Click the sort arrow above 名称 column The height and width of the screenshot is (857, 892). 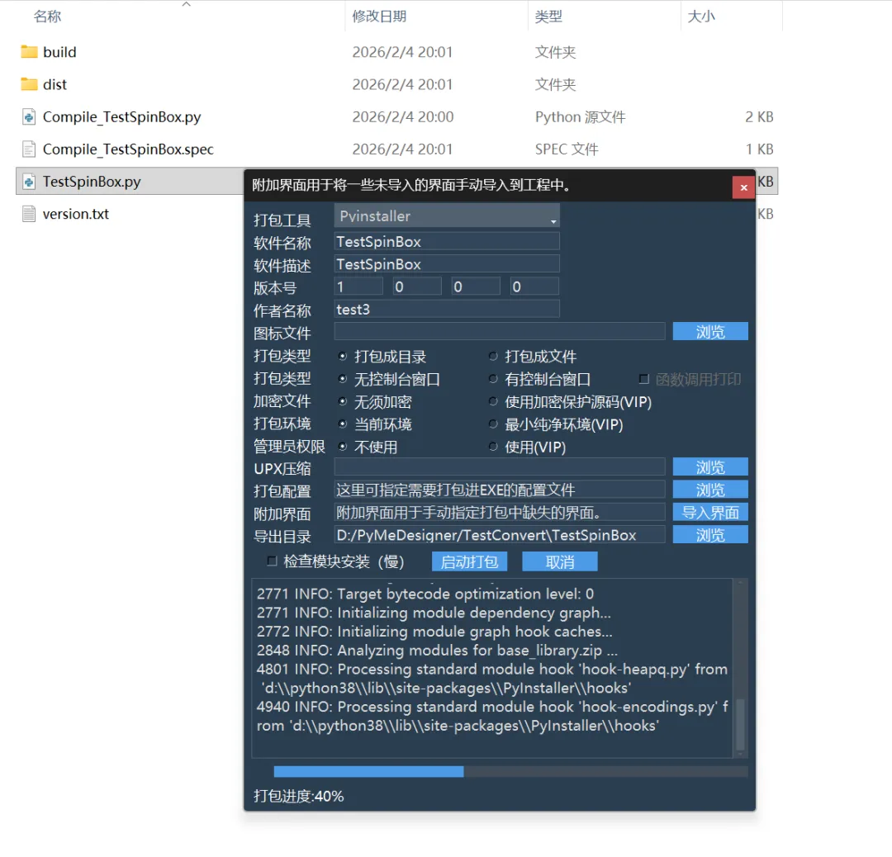point(186,4)
